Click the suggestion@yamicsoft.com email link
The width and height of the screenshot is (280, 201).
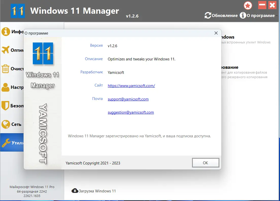pos(131,112)
